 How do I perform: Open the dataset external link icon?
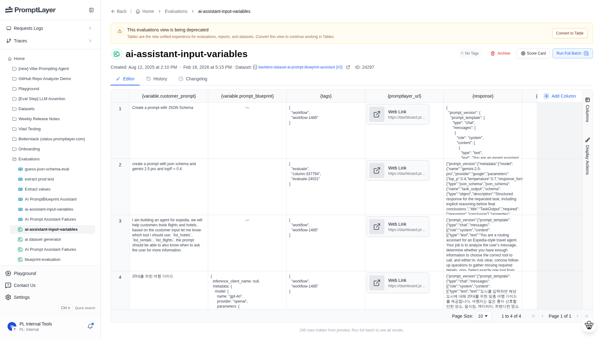click(348, 67)
